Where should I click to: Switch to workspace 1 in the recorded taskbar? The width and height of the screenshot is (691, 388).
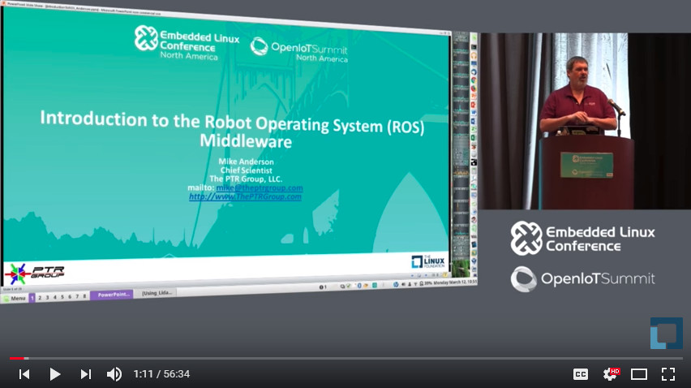pyautogui.click(x=32, y=298)
